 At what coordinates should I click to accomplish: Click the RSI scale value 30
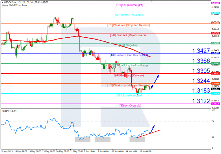(213, 137)
